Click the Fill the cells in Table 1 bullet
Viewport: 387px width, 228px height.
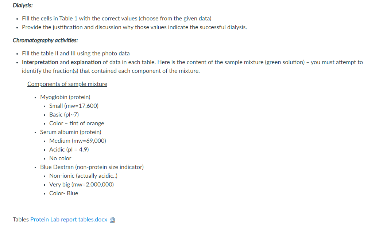pyautogui.click(x=116, y=19)
